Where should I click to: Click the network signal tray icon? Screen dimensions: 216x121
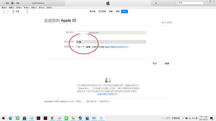pyautogui.click(x=190, y=118)
